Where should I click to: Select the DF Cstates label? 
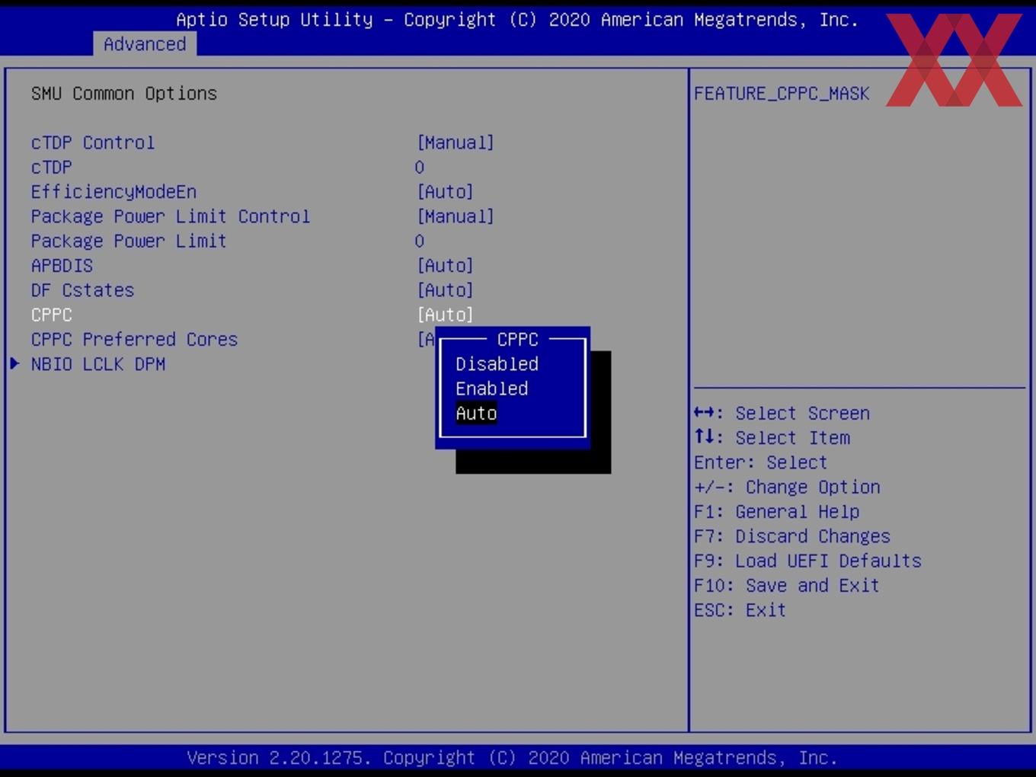[x=82, y=290]
